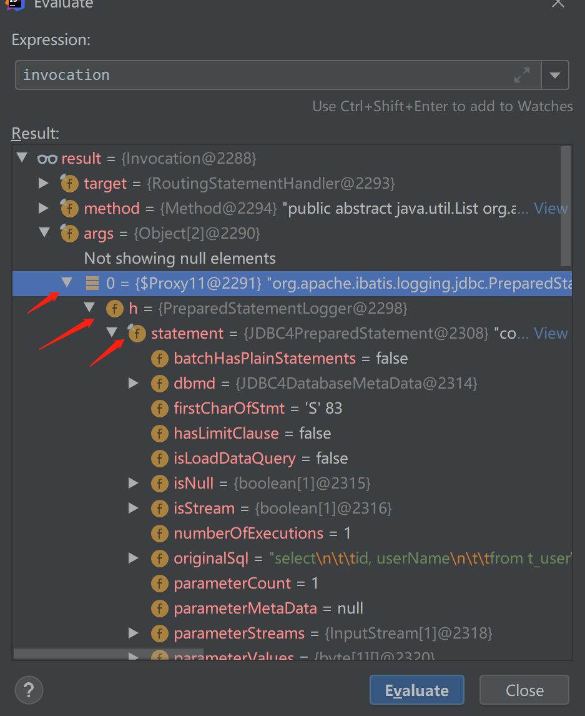585x716 pixels.
Task: Click the horizontal scrollbar of result tree
Action: (108, 654)
